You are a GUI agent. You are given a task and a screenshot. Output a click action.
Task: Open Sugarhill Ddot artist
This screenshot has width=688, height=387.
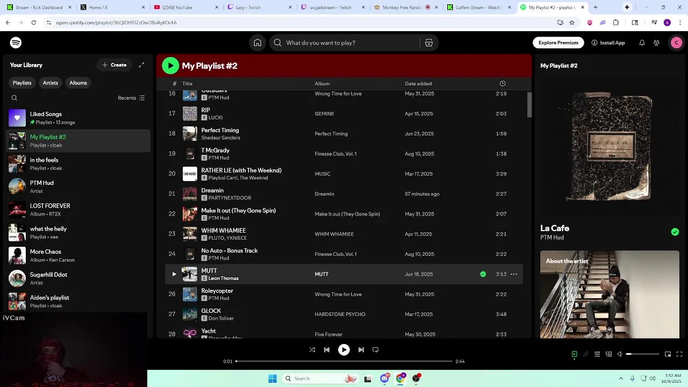(x=78, y=278)
